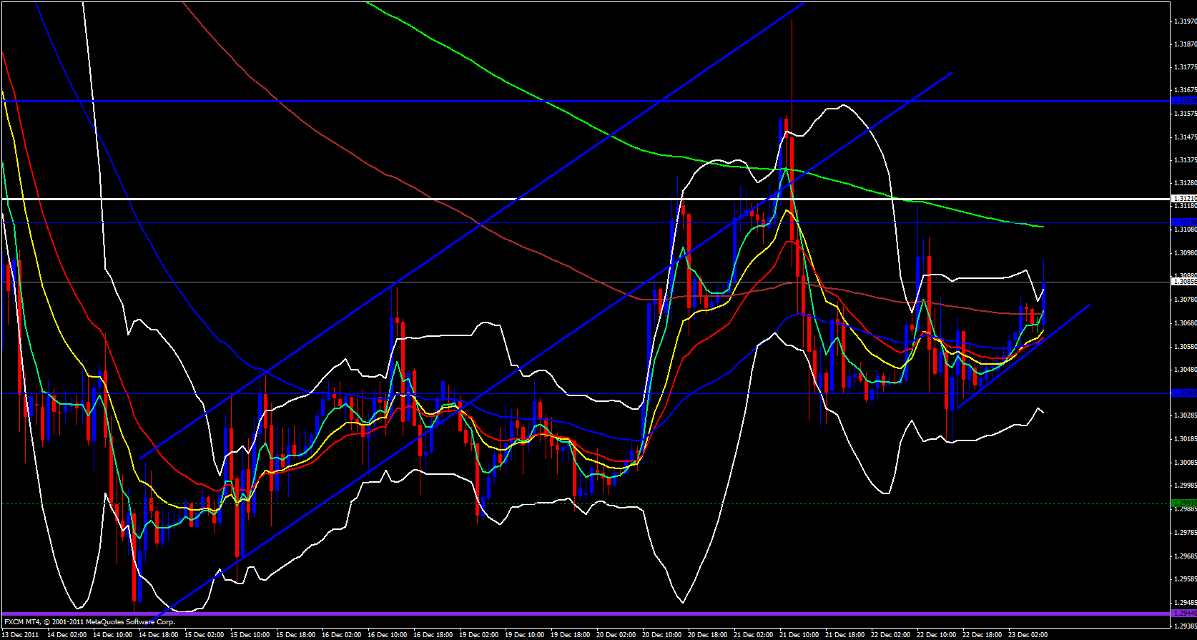Click the 1.30285 price axis label
1197x640 pixels.
click(x=1186, y=415)
